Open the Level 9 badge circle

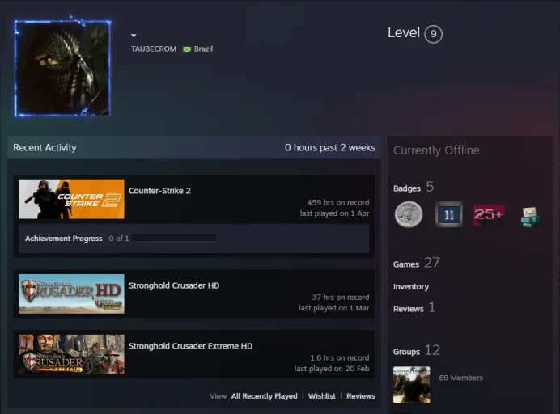433,34
